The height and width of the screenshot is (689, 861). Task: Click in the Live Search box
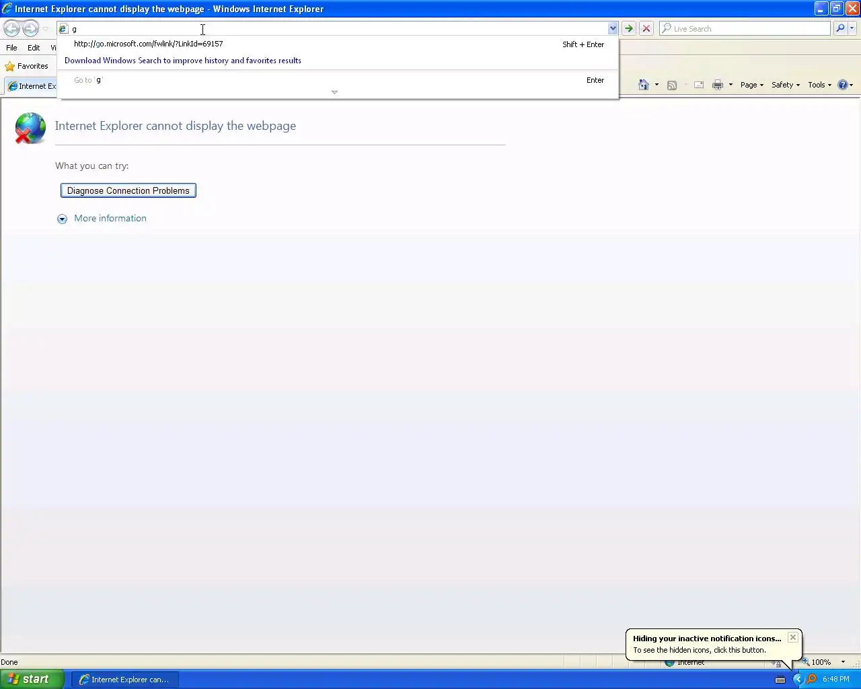tap(745, 28)
